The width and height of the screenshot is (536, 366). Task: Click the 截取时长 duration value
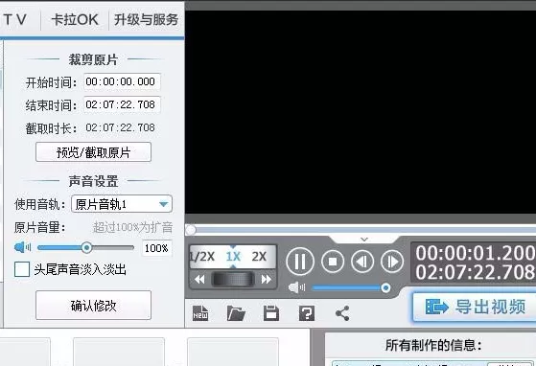point(120,127)
